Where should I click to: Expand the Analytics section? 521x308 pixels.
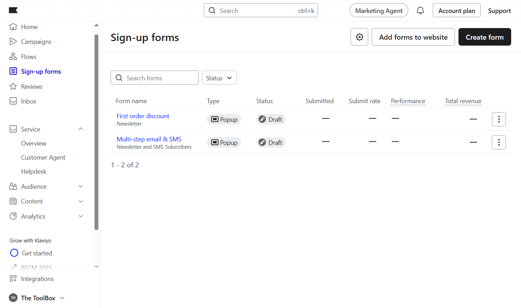[81, 216]
